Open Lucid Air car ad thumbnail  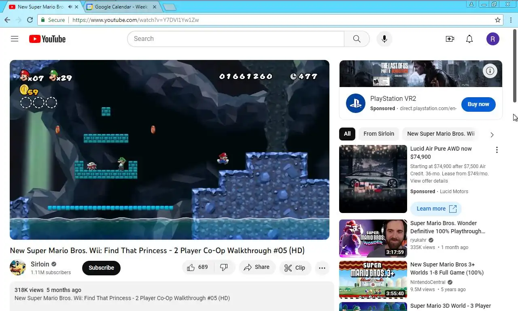373,179
